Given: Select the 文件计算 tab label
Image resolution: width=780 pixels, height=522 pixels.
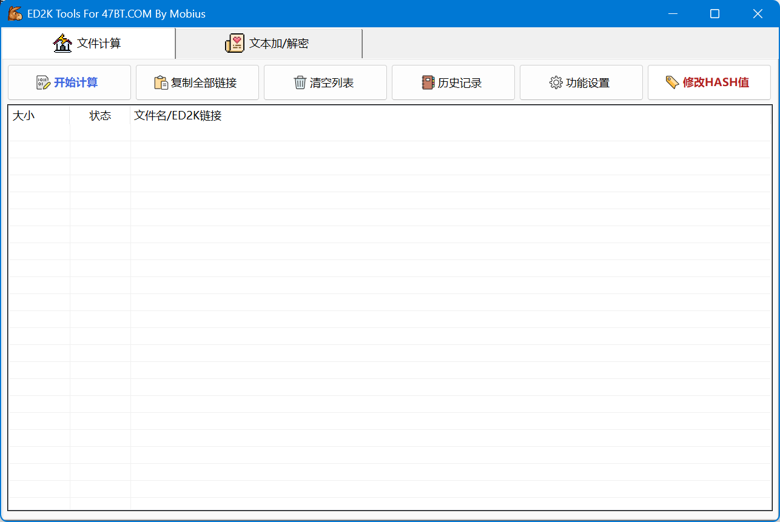Looking at the screenshot, I should [x=99, y=44].
